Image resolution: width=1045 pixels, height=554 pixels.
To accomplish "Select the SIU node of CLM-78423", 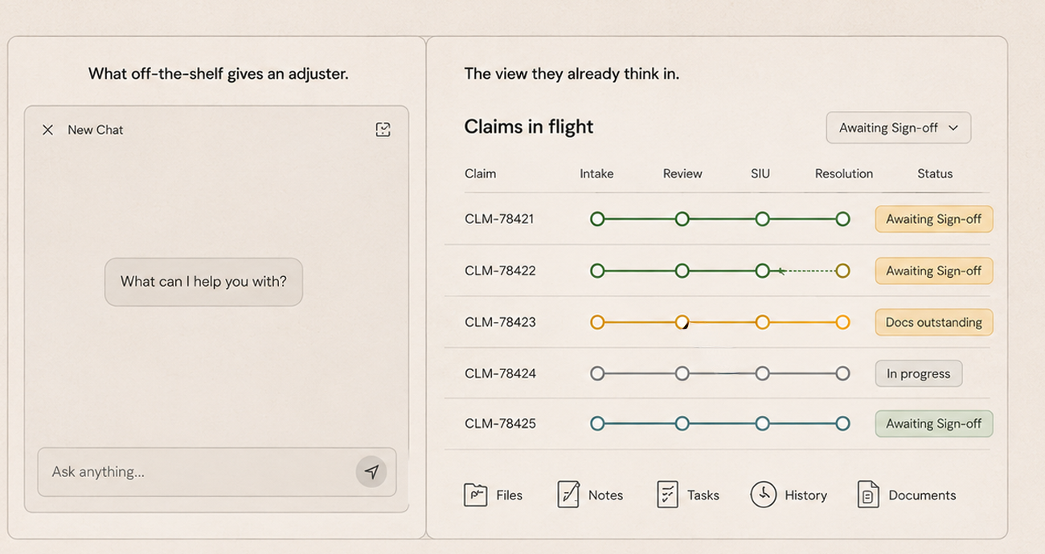I will 763,322.
